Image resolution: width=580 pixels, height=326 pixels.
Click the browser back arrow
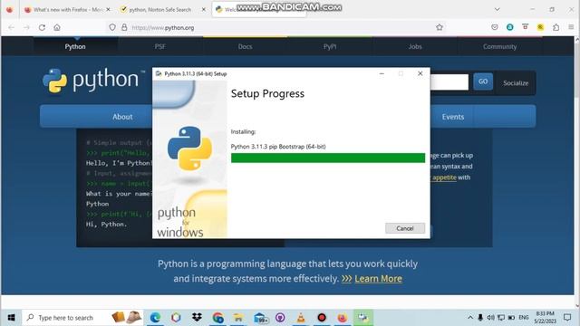coord(12,27)
